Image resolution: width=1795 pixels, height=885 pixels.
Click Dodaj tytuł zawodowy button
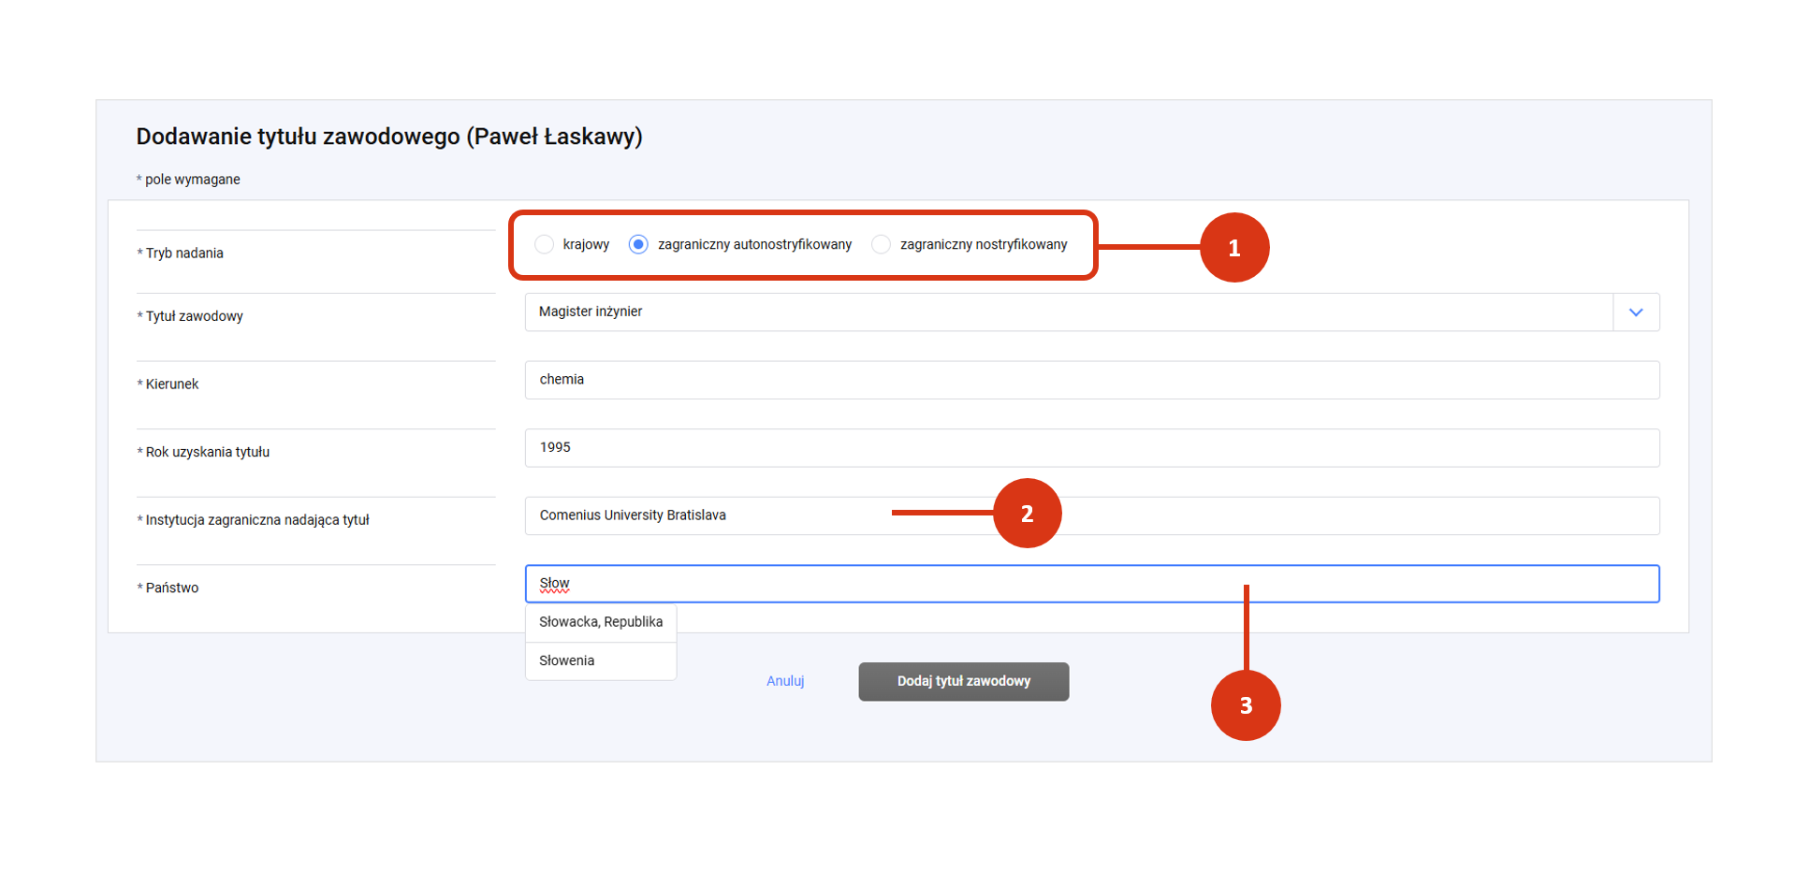(x=964, y=681)
